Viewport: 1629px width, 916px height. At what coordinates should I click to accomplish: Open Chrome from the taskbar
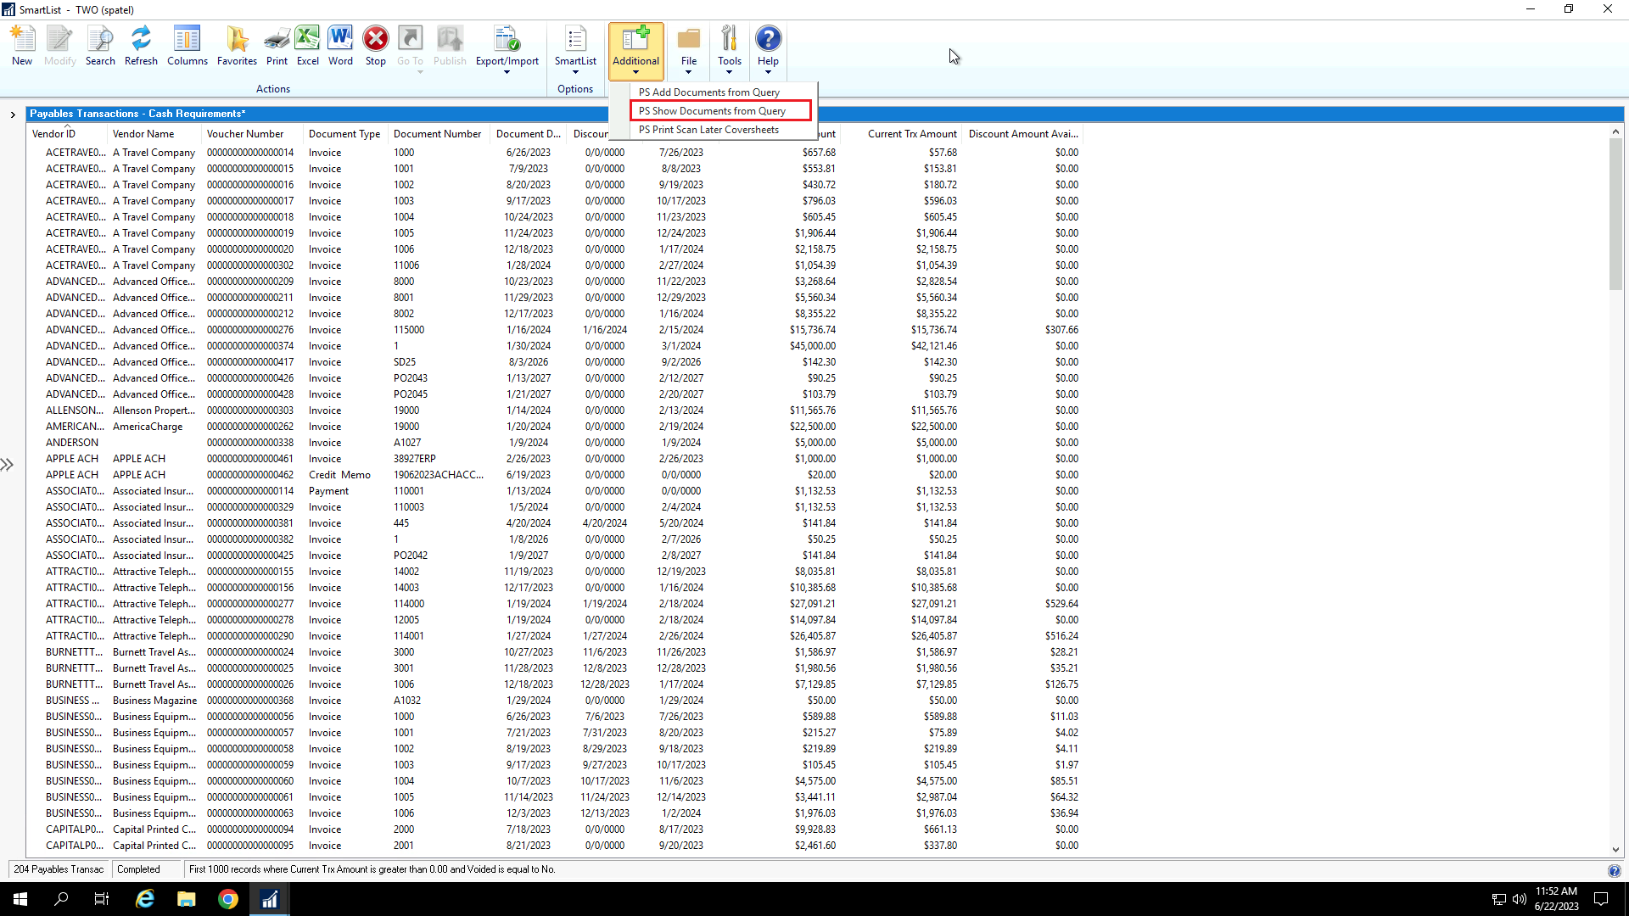[x=227, y=899]
